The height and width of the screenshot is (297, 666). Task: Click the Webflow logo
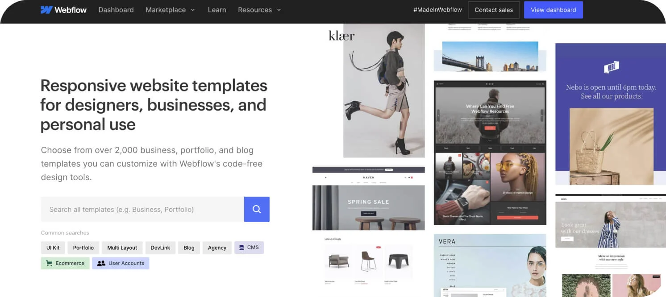(63, 10)
